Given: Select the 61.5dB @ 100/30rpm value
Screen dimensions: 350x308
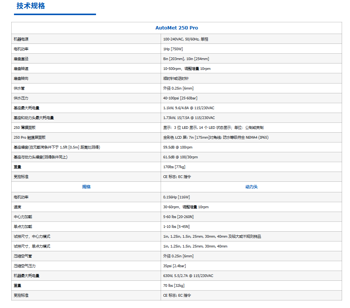Looking at the screenshot, I should pos(180,157).
